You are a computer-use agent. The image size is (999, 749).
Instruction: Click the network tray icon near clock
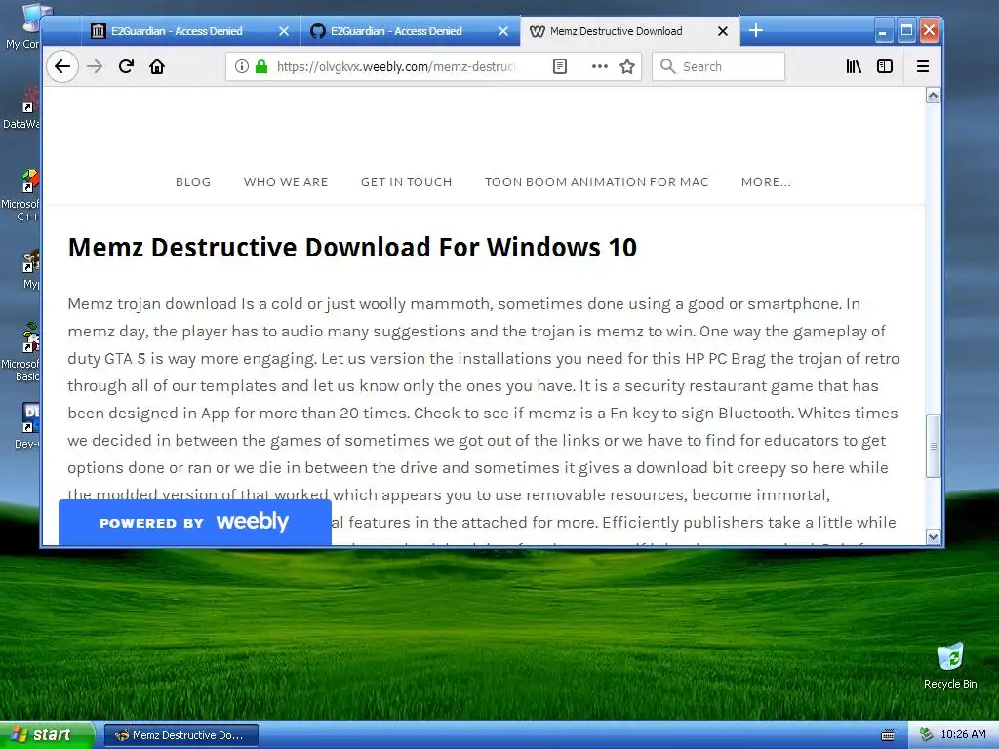(926, 735)
